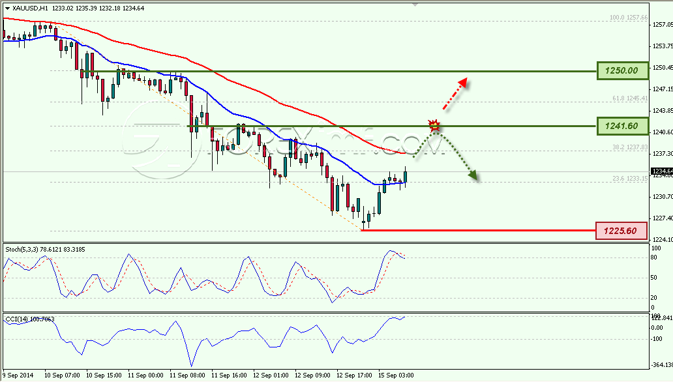Click the 1225.60 red support label
This screenshot has width=673, height=382.
[x=621, y=231]
